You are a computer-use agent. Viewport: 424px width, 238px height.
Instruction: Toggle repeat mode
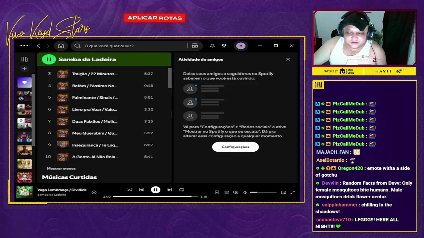182,190
